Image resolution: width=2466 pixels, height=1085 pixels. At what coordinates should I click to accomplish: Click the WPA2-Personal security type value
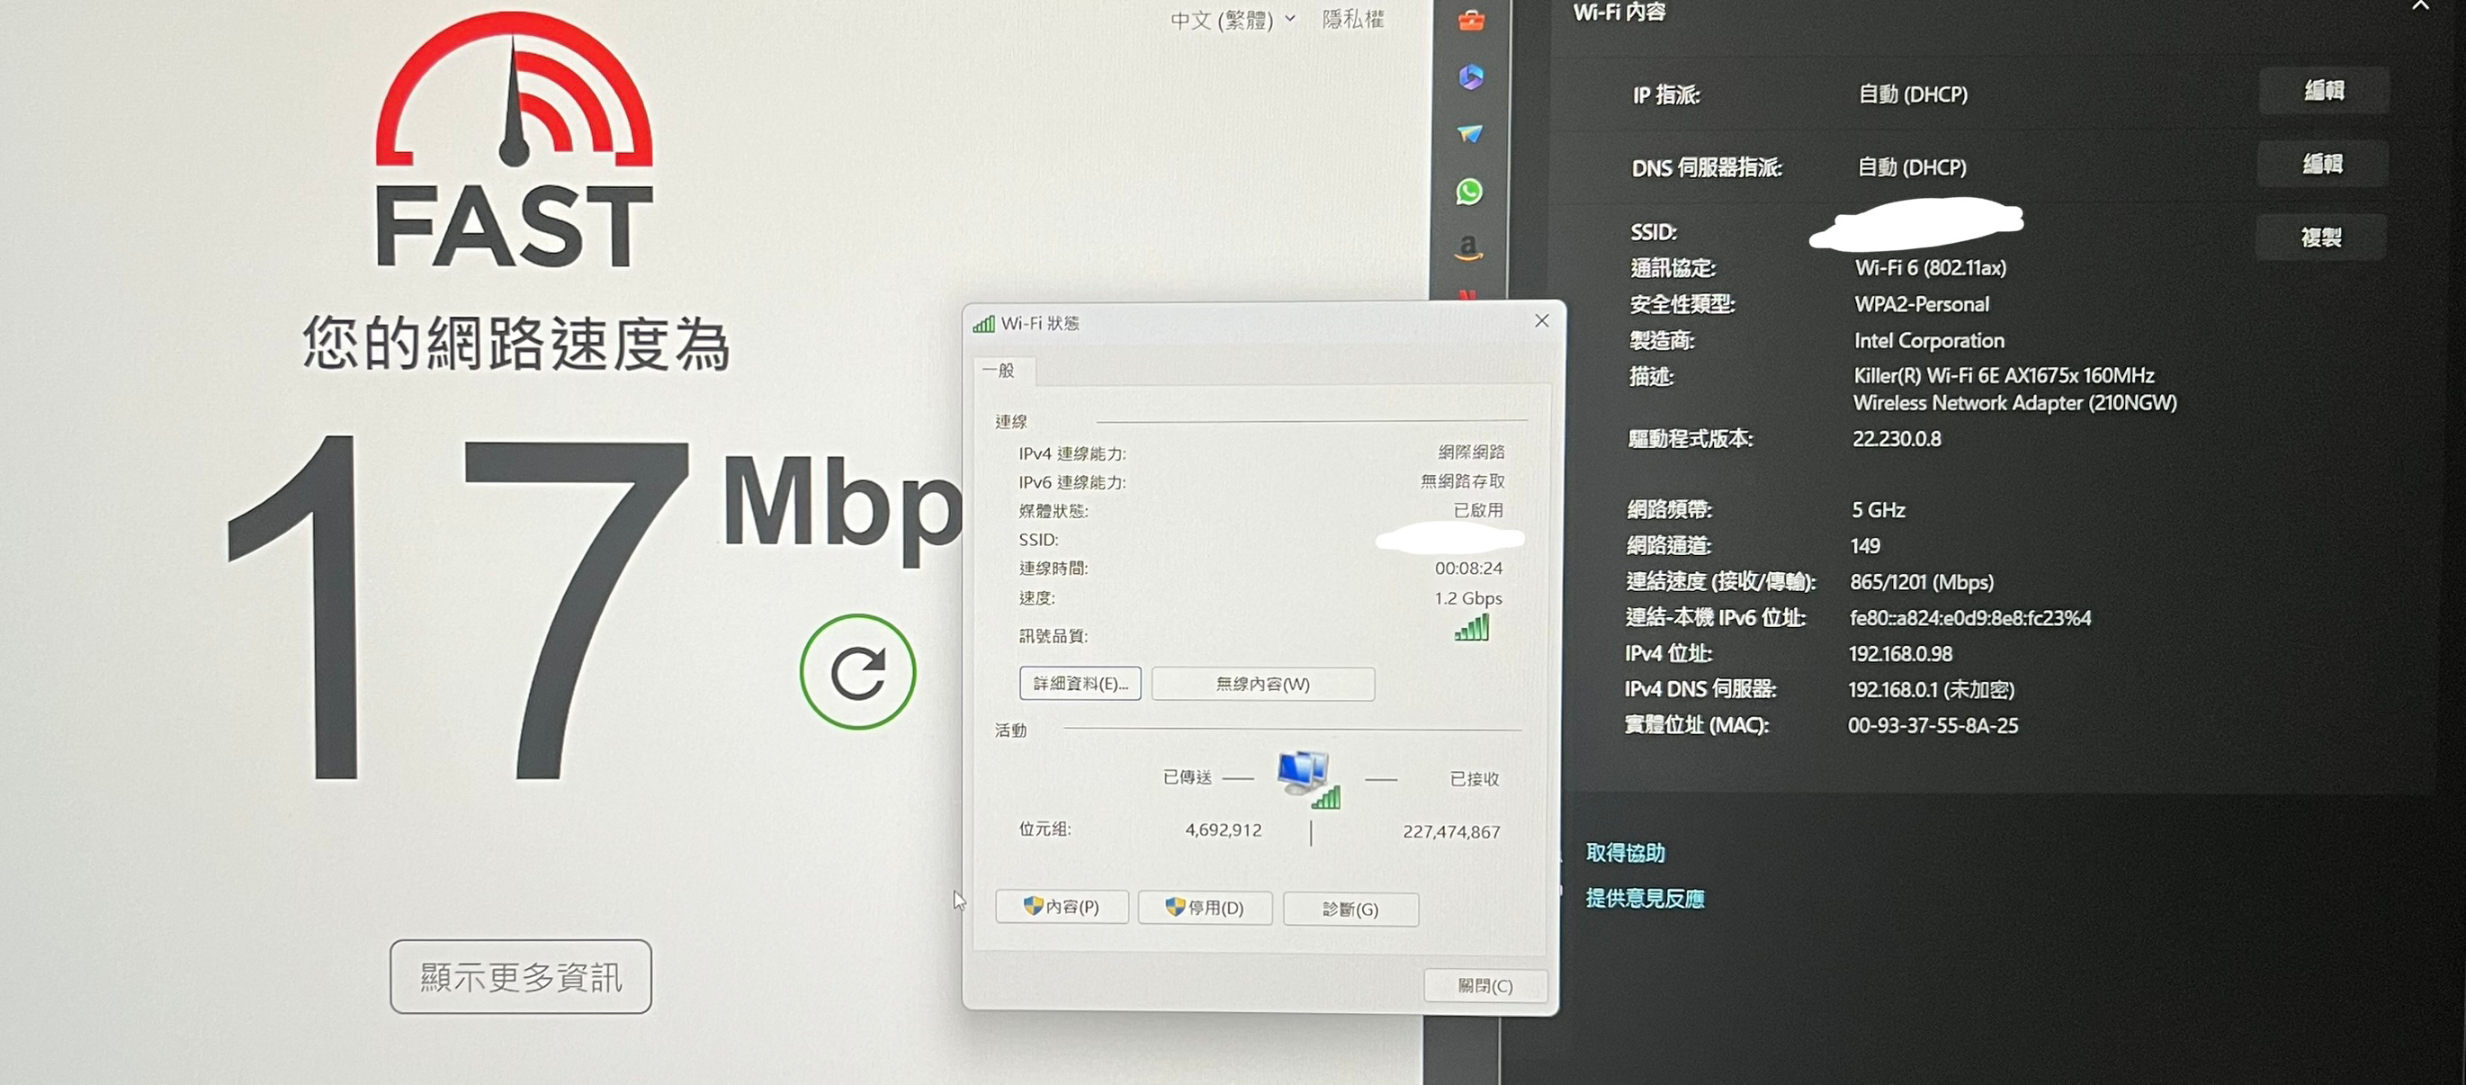[1922, 304]
